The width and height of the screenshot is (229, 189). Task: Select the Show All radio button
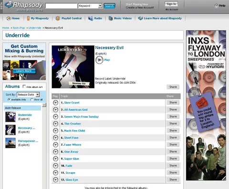coord(31,100)
